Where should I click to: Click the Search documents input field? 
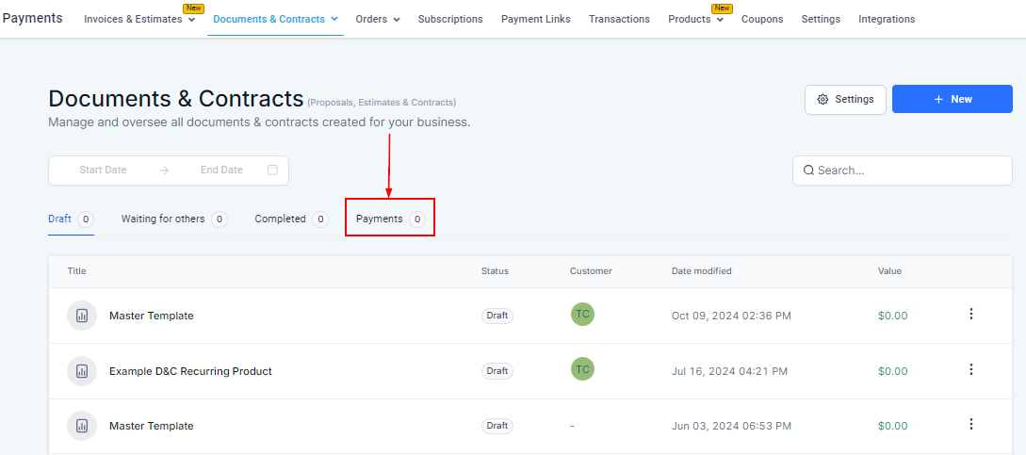(909, 171)
